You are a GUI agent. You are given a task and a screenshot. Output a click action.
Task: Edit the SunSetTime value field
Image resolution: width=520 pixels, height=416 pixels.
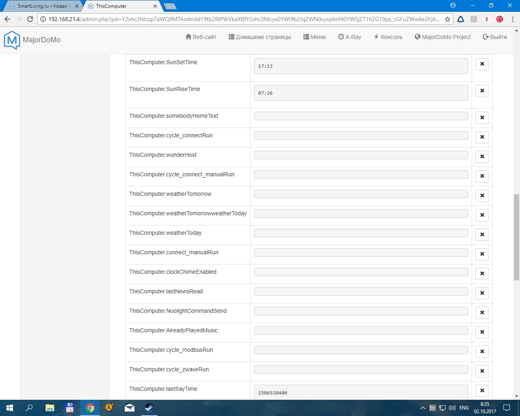361,66
